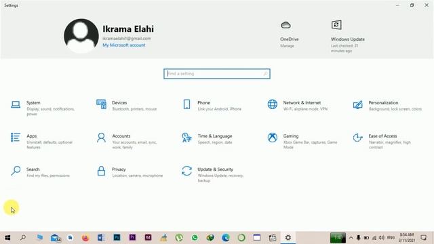Open the Privacy settings category
The width and height of the screenshot is (434, 244).
[x=130, y=171]
